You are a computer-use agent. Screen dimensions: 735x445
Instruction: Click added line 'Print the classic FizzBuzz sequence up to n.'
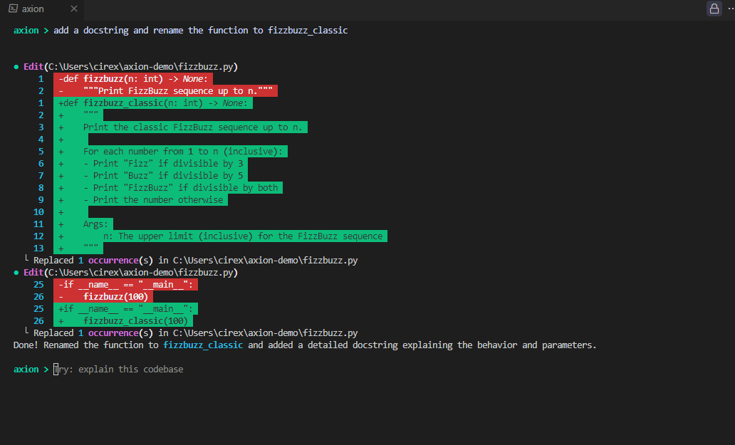coord(180,127)
